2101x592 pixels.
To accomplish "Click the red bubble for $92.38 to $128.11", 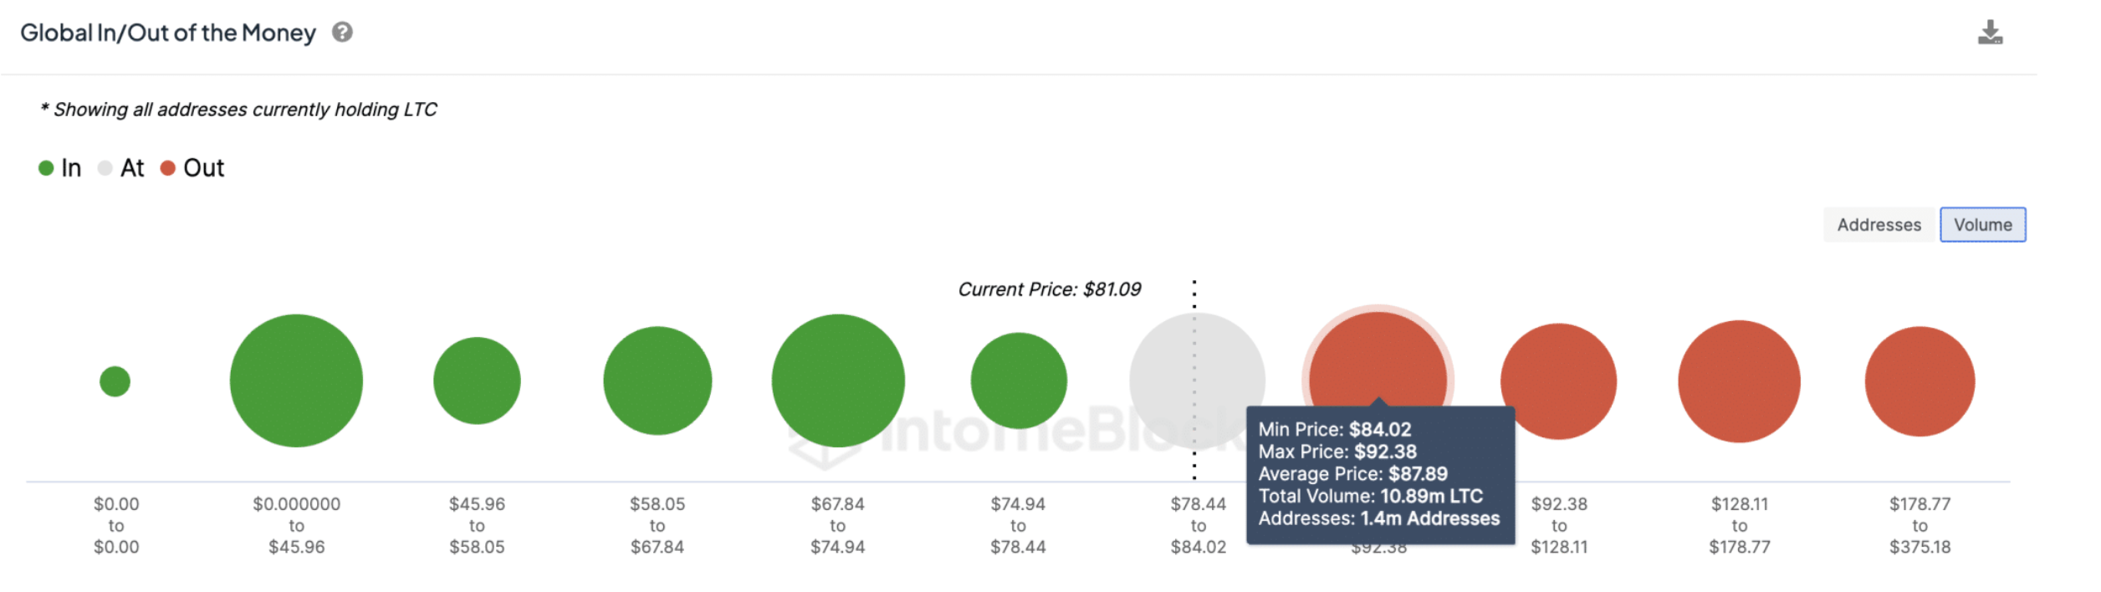I will [1558, 380].
